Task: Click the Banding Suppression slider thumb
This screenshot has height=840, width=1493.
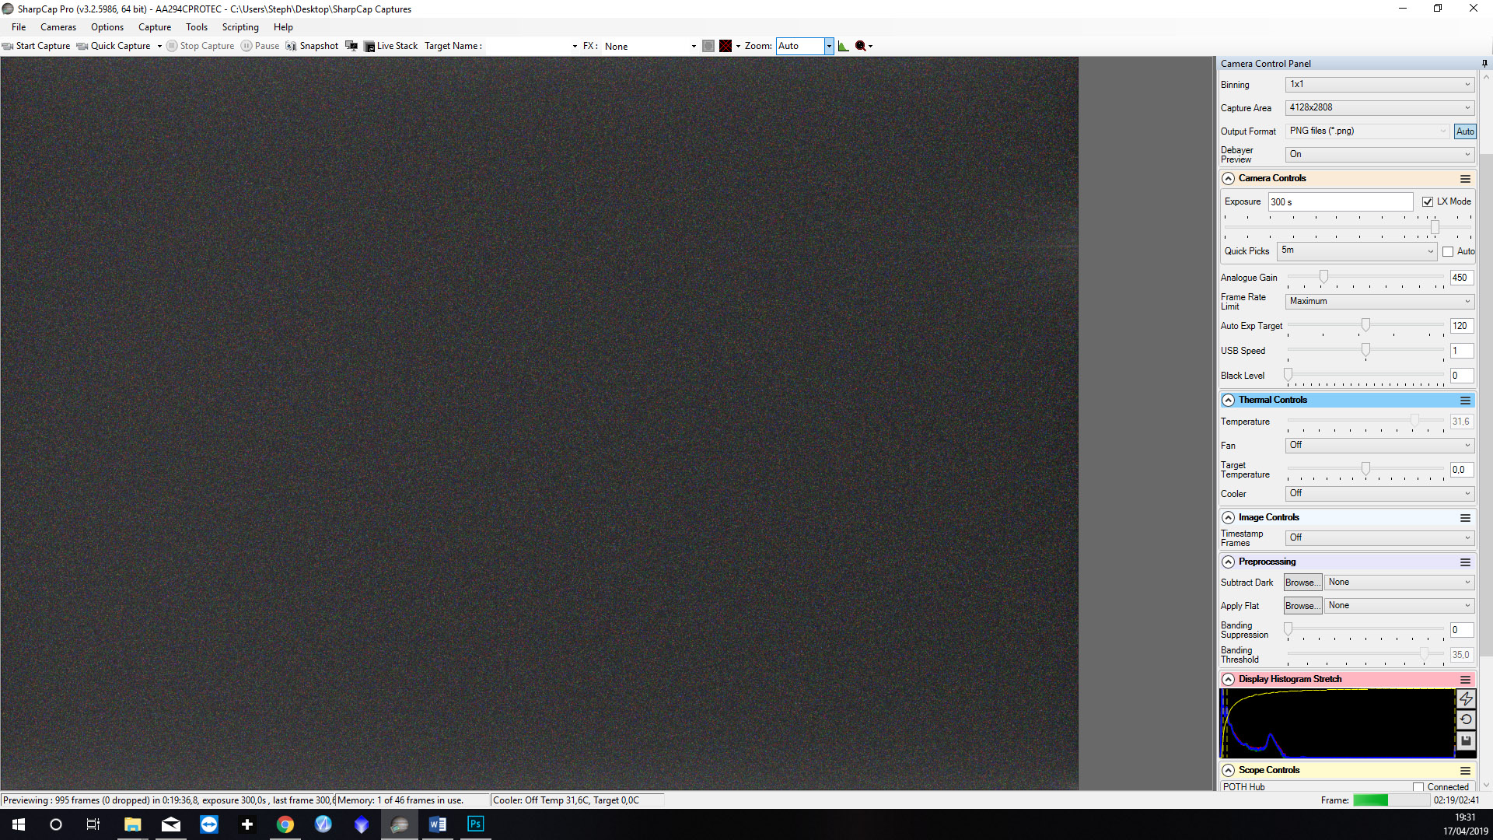Action: coord(1288,629)
